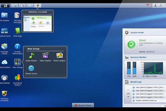Go to previous log page arrow
166x111 pixels.
[128, 90]
